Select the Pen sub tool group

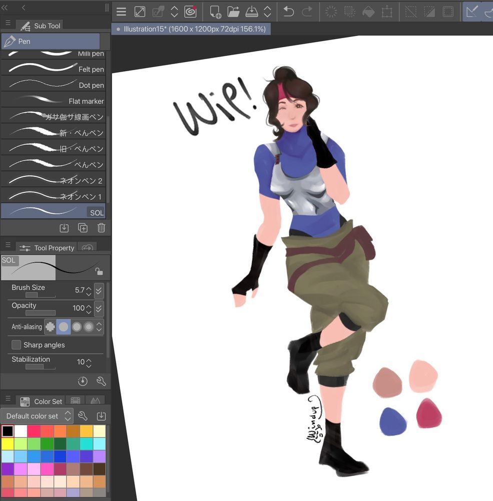click(51, 42)
